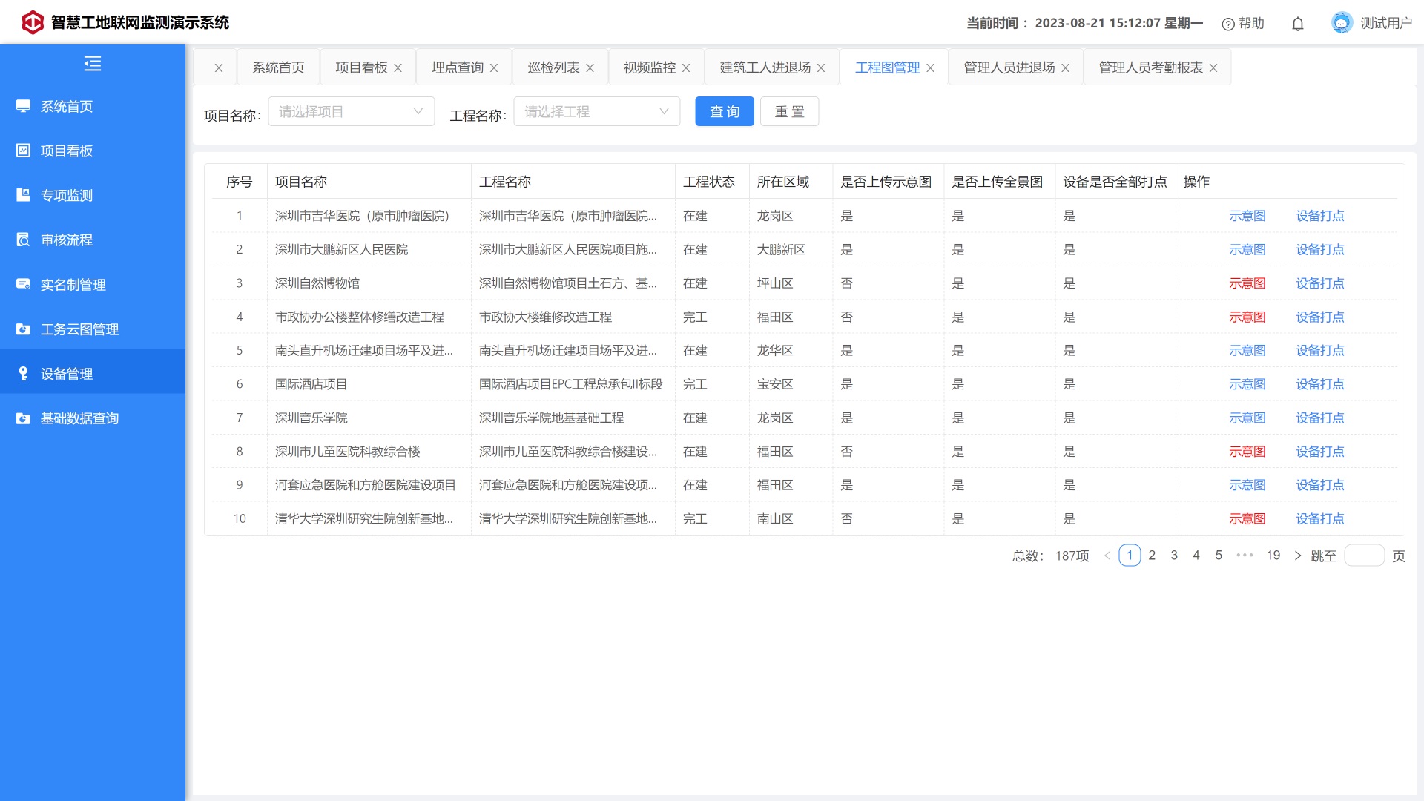Click the 测试用户 username
1424x801 pixels.
coord(1386,24)
